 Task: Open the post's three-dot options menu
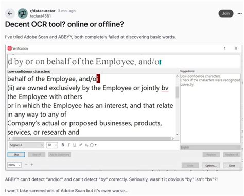click(x=239, y=13)
